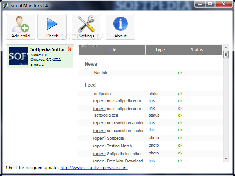Click the photo type of Softpedia test album
The height and width of the screenshot is (176, 235).
[153, 153]
